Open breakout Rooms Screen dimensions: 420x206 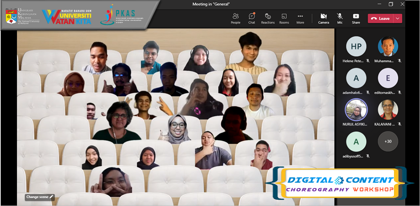[284, 18]
